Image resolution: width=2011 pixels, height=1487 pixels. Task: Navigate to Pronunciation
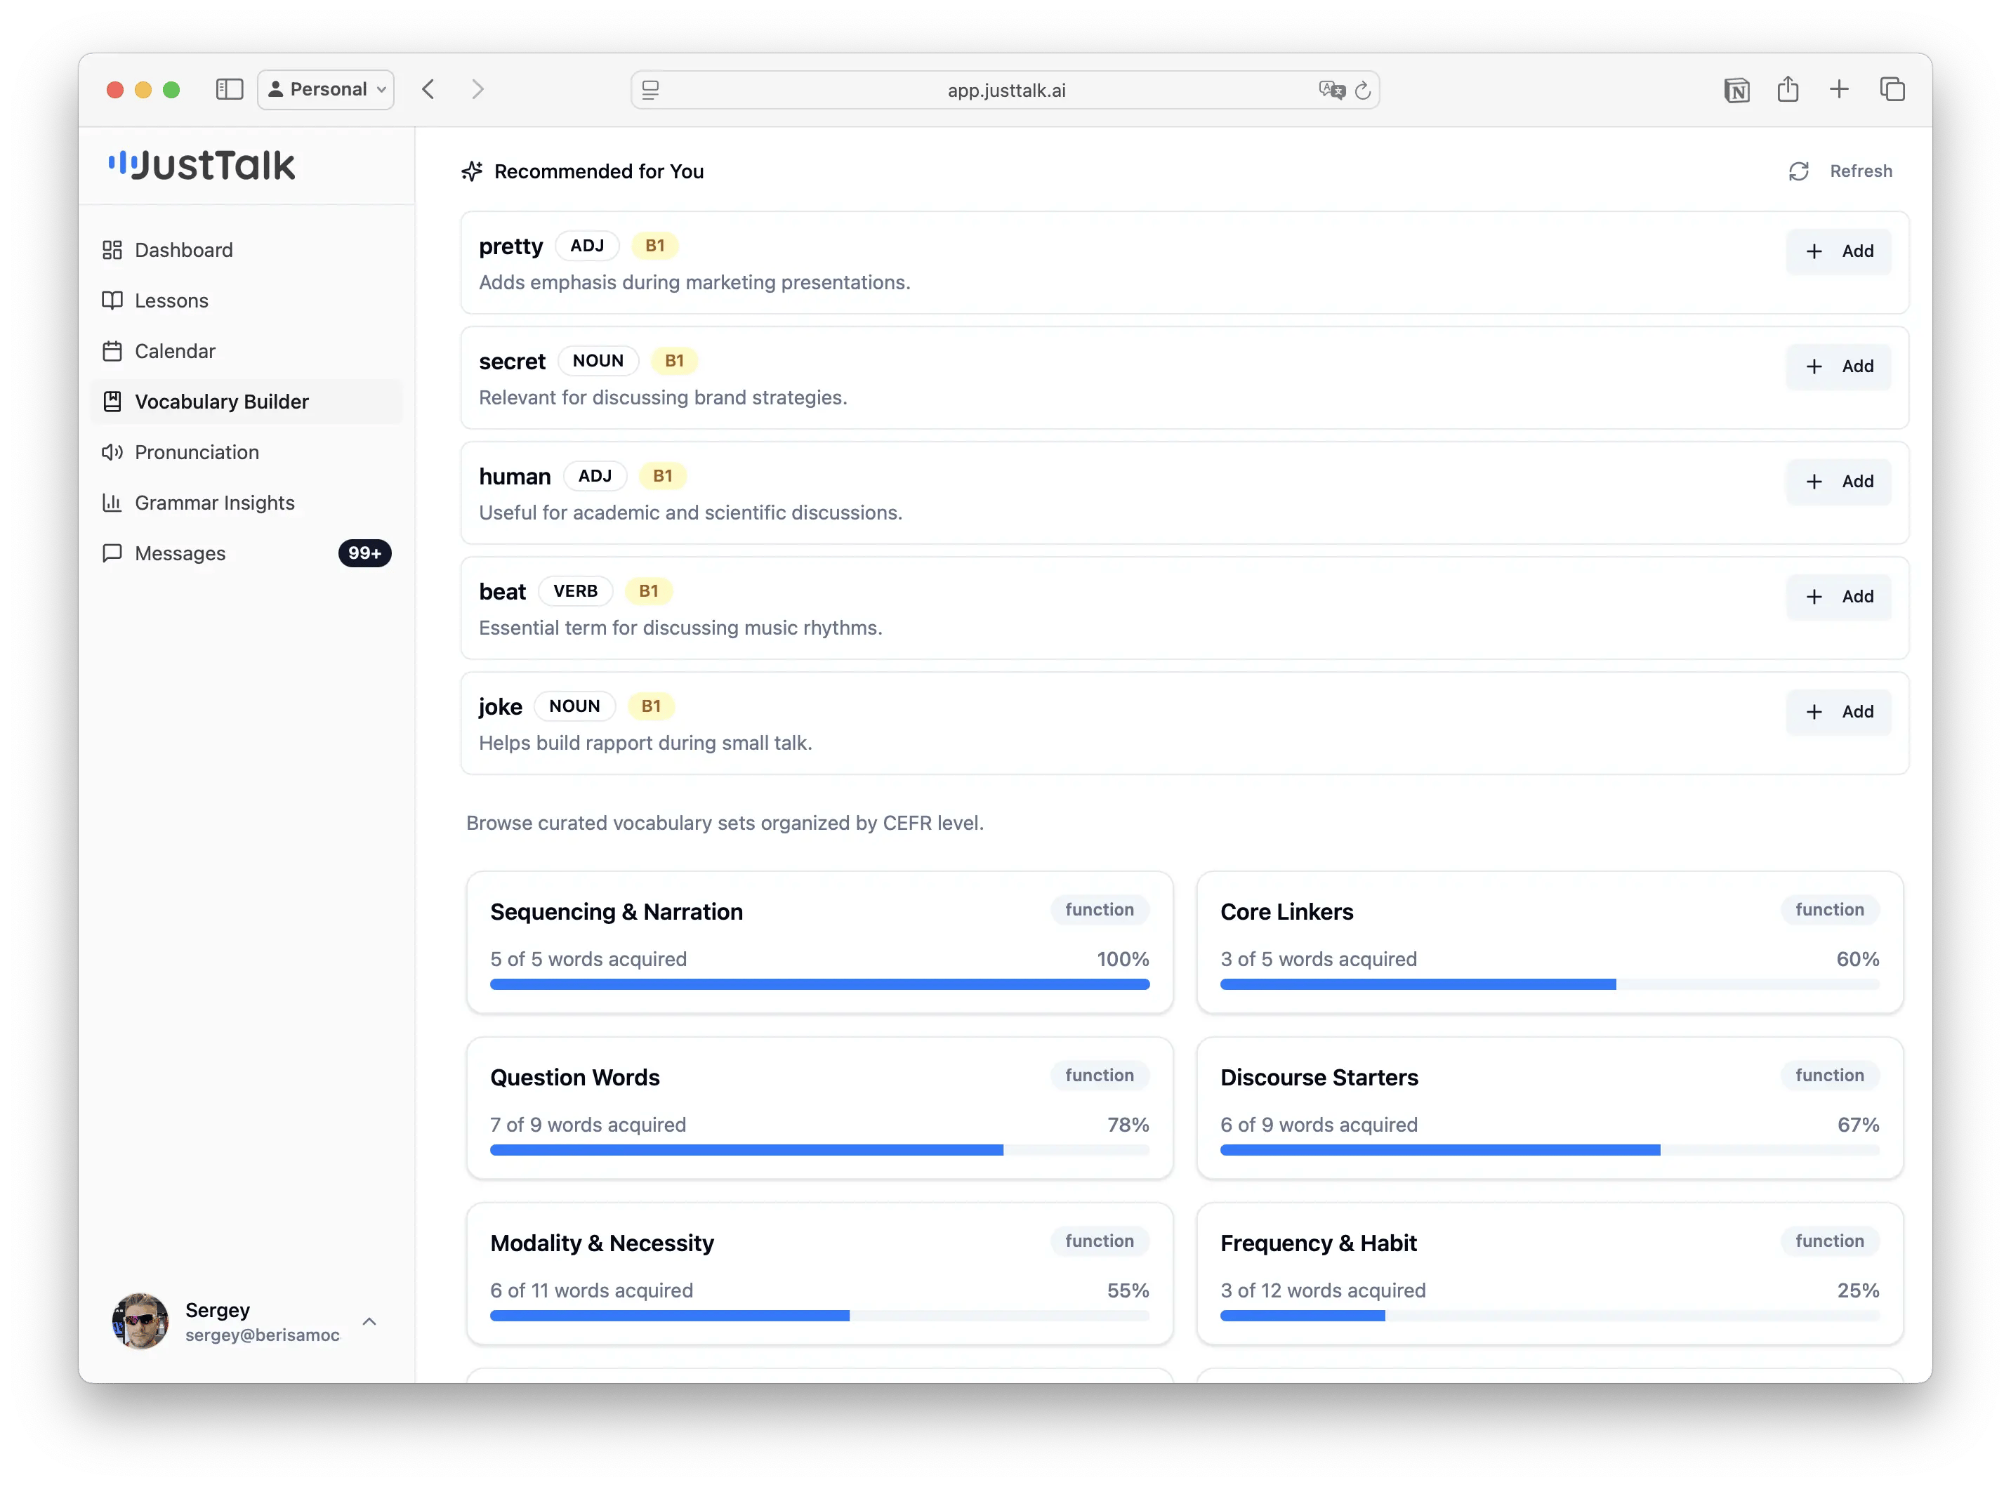point(246,452)
